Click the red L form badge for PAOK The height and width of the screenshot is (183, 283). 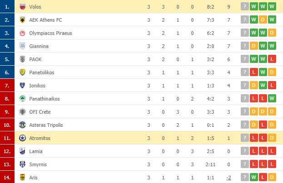coord(272,59)
